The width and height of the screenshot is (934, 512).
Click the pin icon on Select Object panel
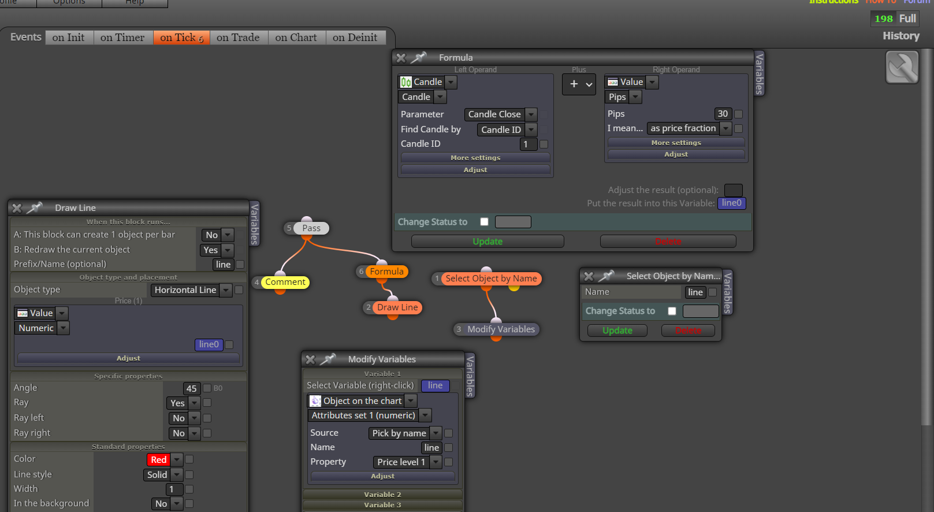click(606, 276)
